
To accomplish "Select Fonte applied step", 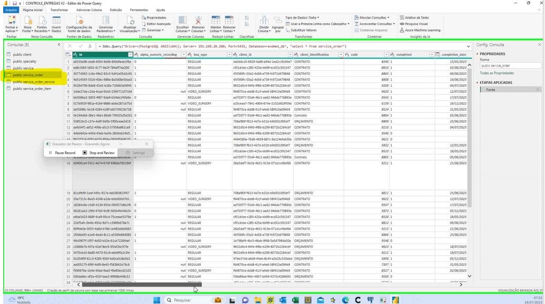I will click(x=510, y=90).
